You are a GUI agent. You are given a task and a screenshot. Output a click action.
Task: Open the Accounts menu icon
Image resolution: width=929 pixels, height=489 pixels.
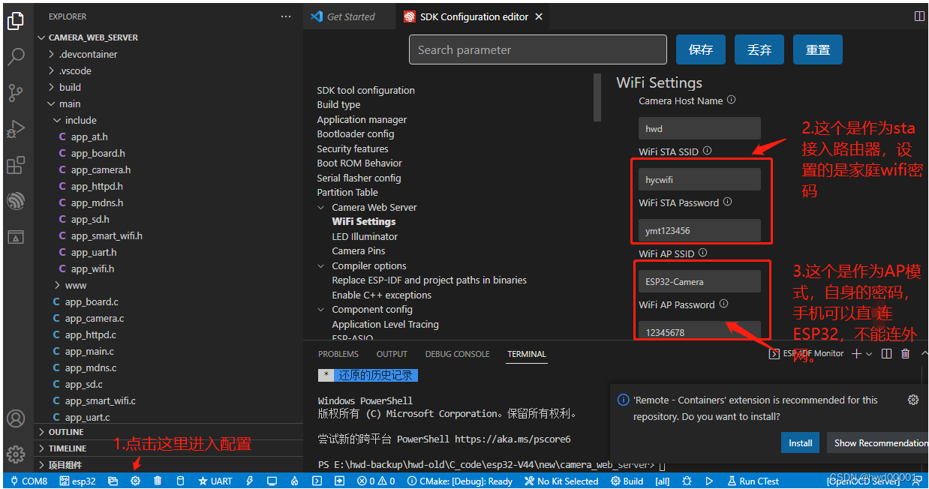click(16, 418)
